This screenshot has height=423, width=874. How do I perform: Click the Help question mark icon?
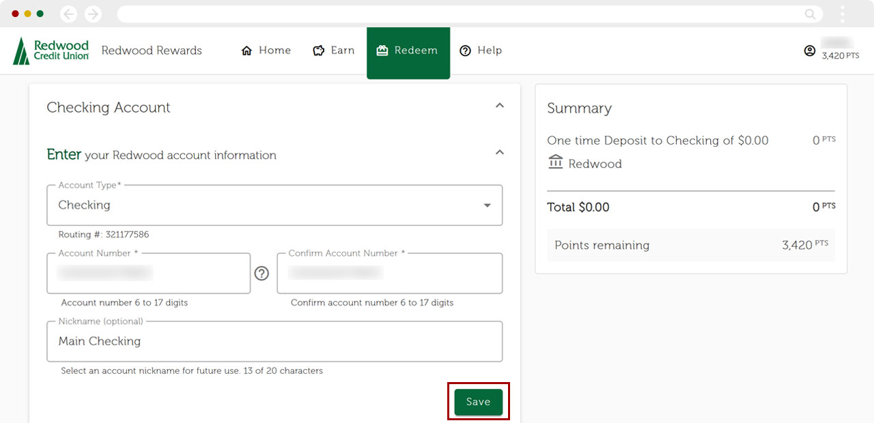pos(466,50)
